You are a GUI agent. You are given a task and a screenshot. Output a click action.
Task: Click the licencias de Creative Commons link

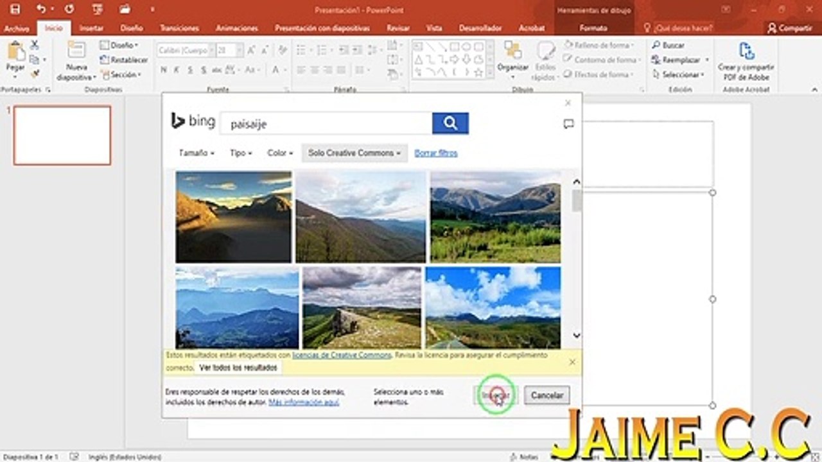pos(342,355)
